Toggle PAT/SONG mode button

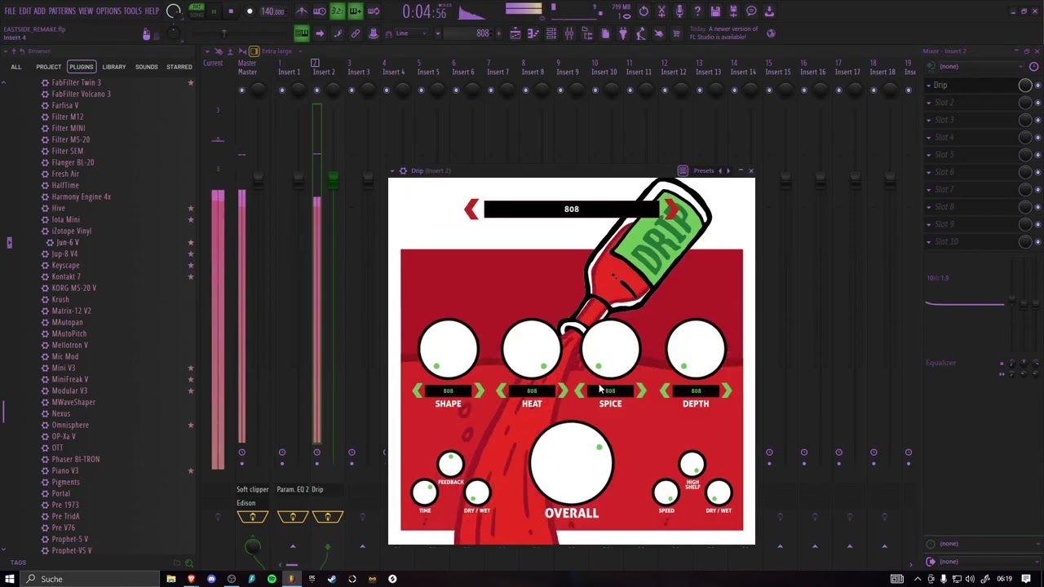pos(197,11)
